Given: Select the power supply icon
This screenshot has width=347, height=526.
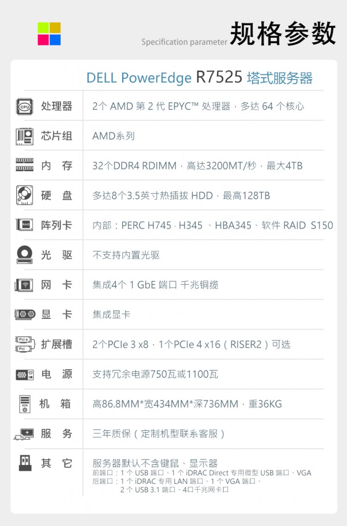Looking at the screenshot, I should [x=25, y=374].
